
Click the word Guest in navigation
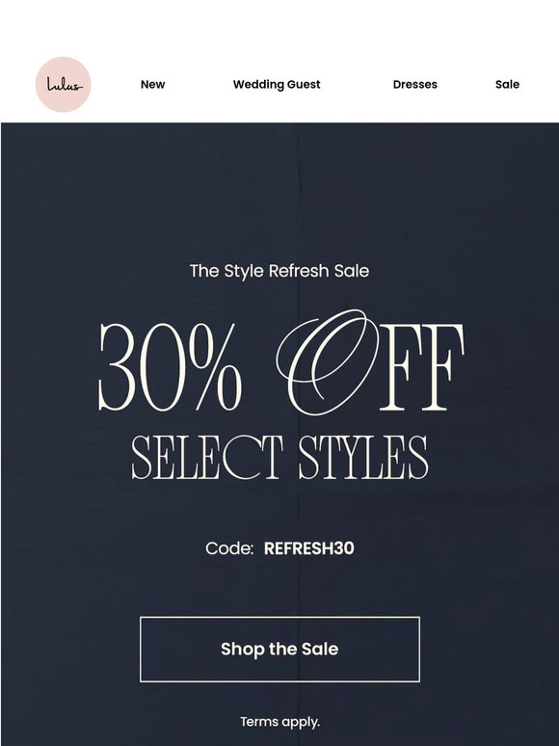[304, 85]
